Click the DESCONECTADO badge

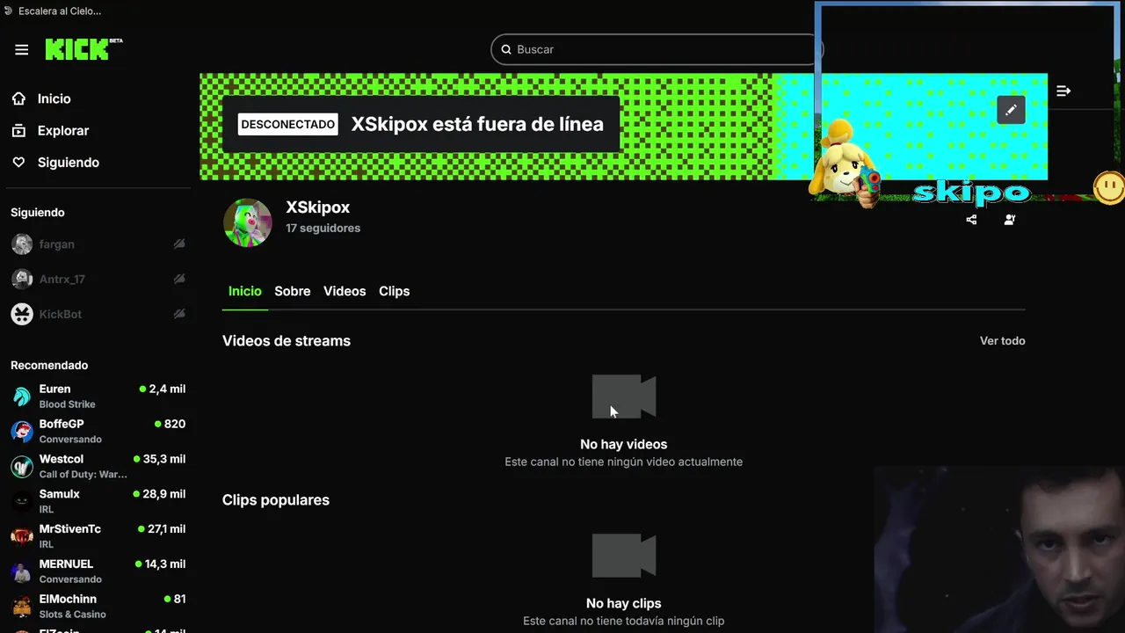pos(287,124)
